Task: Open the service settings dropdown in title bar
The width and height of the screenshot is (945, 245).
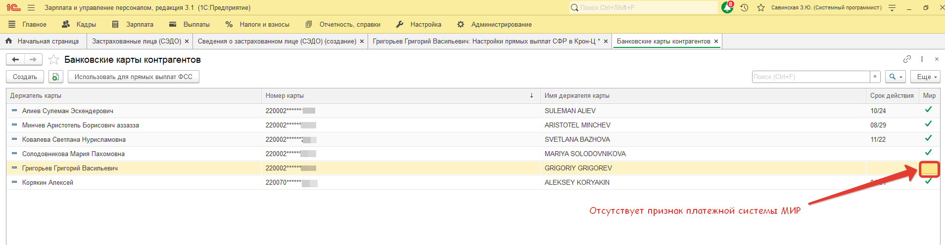Action: pos(892,7)
